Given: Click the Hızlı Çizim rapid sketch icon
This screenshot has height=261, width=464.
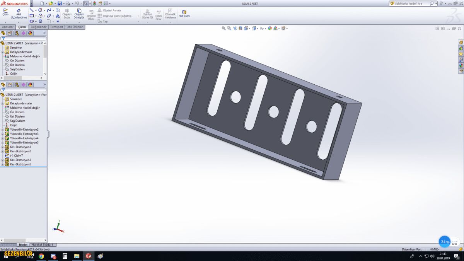Looking at the screenshot, I should [x=184, y=14].
